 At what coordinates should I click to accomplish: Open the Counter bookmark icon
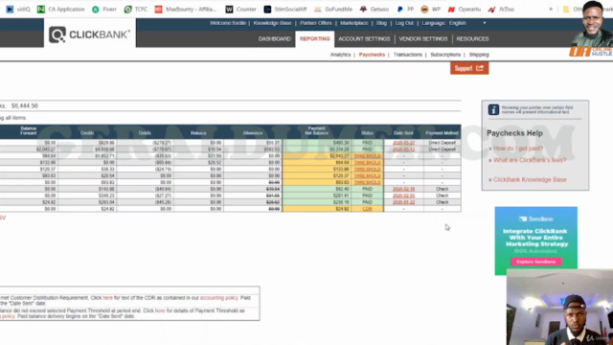pos(229,9)
